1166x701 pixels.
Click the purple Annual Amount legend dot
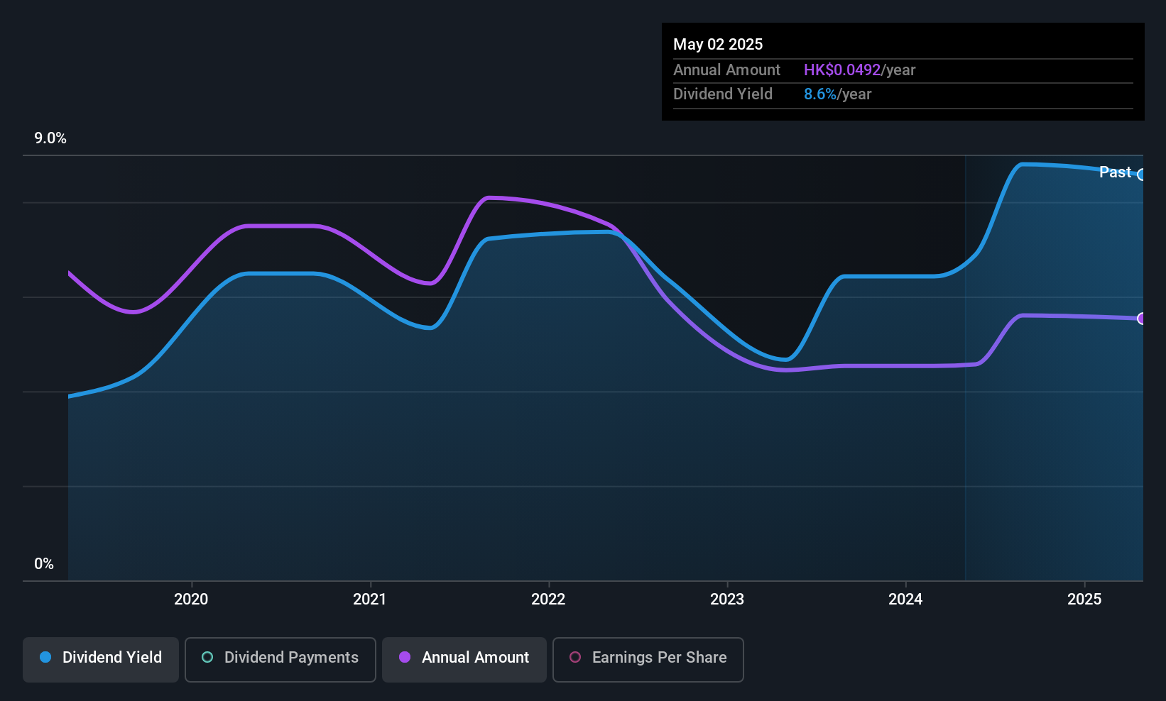[405, 657]
